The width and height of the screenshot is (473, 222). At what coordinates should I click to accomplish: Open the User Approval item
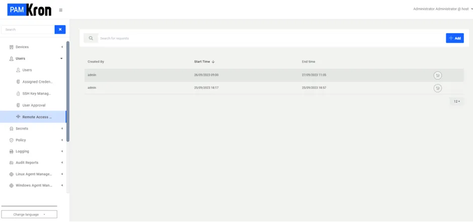click(33, 105)
